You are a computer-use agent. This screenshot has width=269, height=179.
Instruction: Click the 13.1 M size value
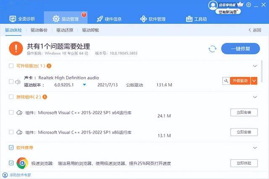click(164, 136)
